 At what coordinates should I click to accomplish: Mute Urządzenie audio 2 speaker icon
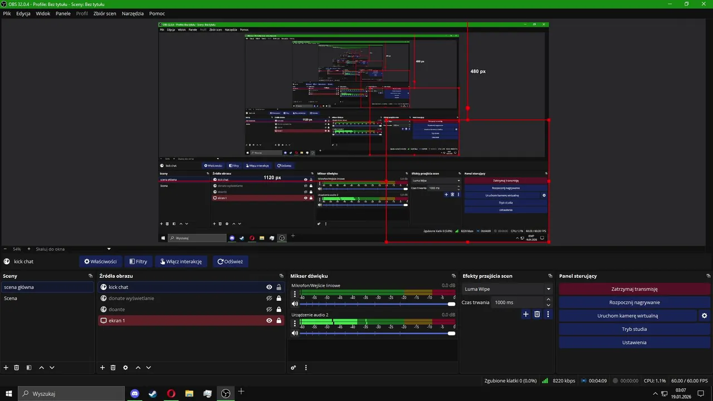point(295,333)
